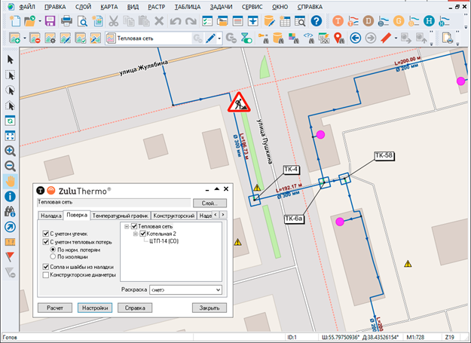Viewport: 471px width, 343px height.
Task: Uncheck the 'С учетом утечек' checkbox
Action: click(47, 234)
